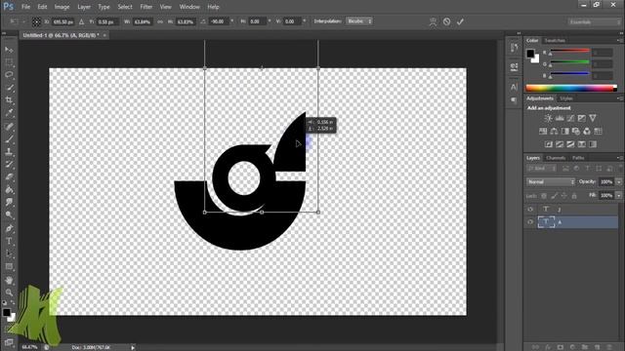Add a Levels adjustment
Image resolution: width=625 pixels, height=351 pixels.
tap(560, 118)
